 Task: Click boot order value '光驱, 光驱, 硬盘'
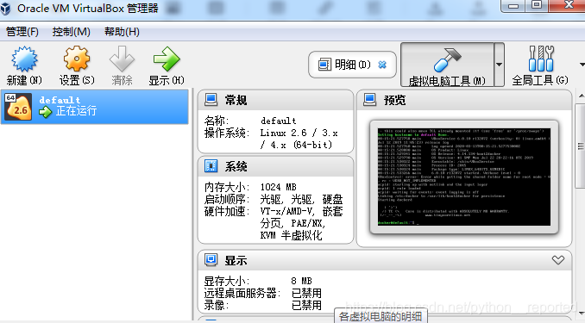tap(301, 199)
